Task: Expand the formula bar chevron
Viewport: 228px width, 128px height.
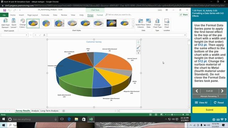Action: pos(185,35)
